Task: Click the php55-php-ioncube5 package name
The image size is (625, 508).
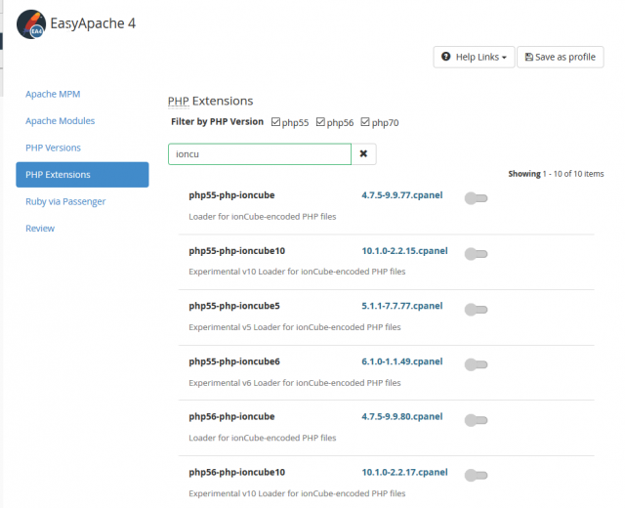Action: point(234,306)
